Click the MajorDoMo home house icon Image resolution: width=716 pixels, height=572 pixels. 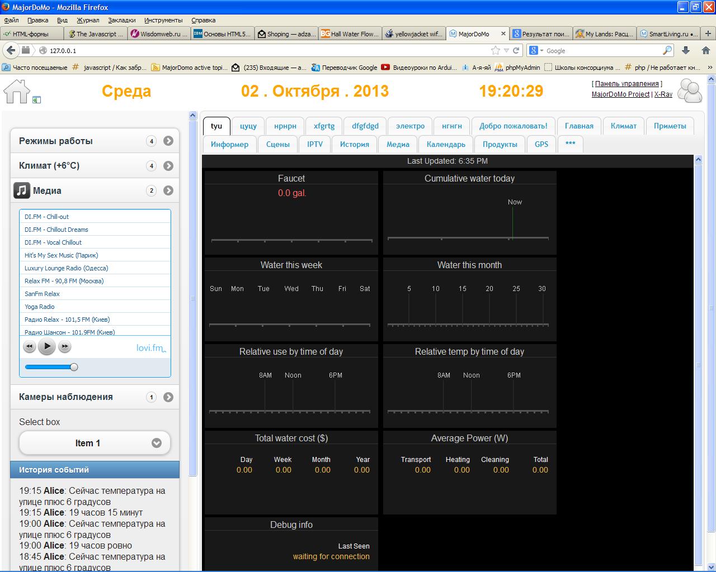[16, 91]
